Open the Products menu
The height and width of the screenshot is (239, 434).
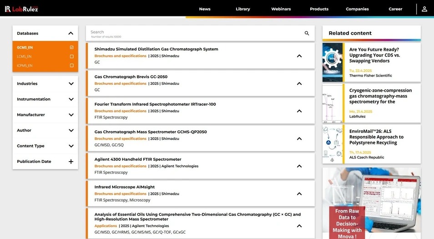click(x=319, y=9)
